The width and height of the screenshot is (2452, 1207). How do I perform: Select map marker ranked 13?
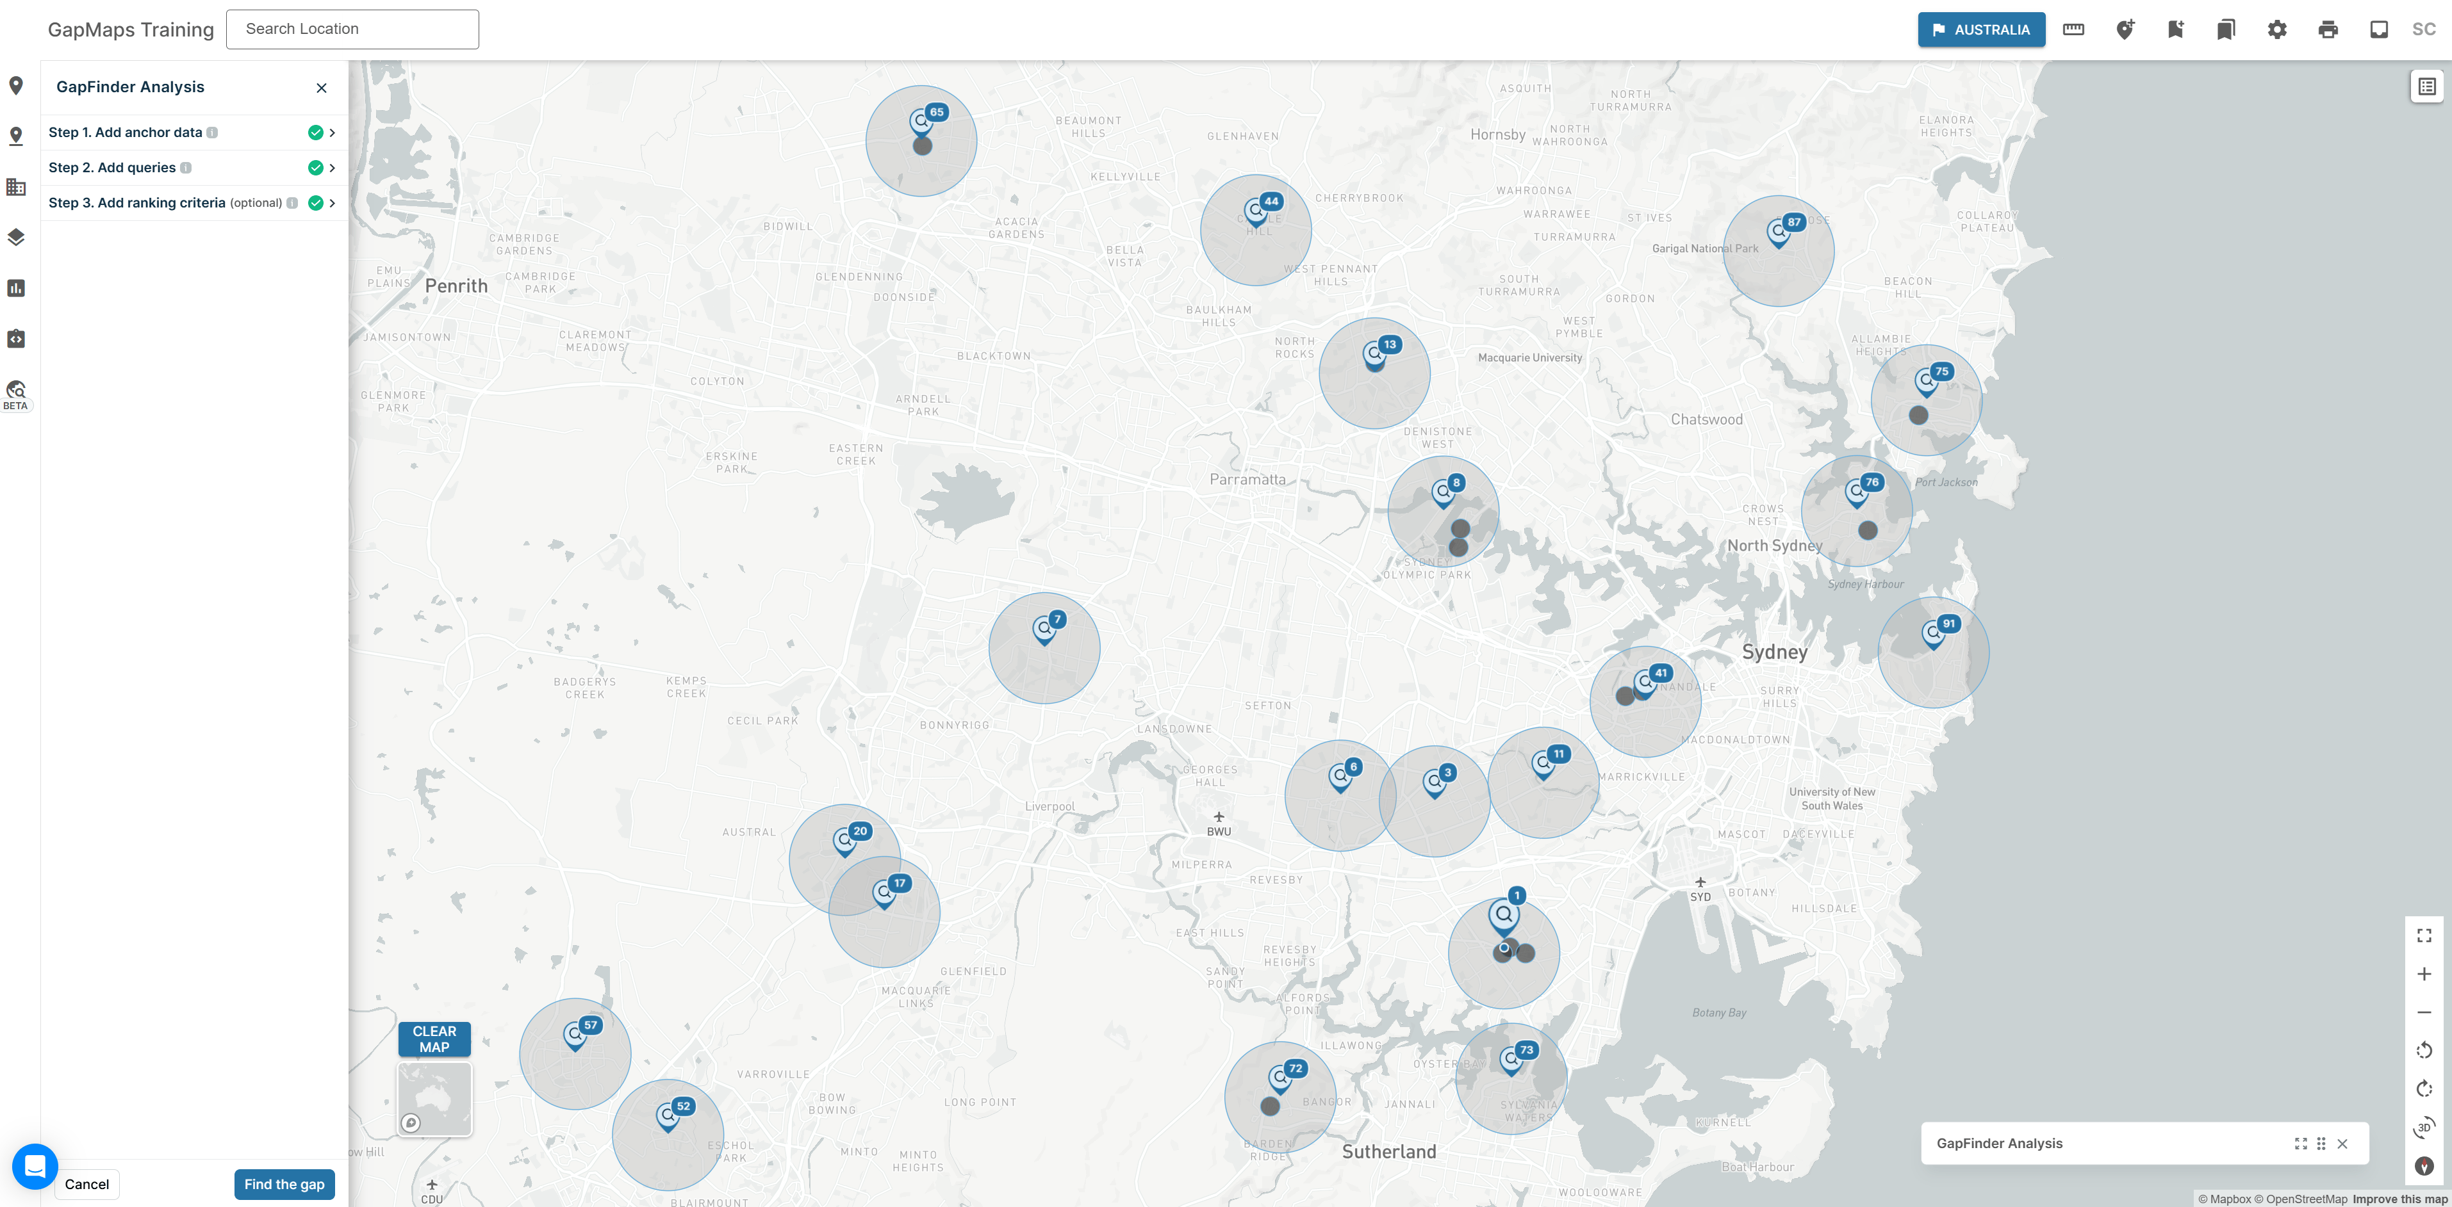(x=1374, y=355)
